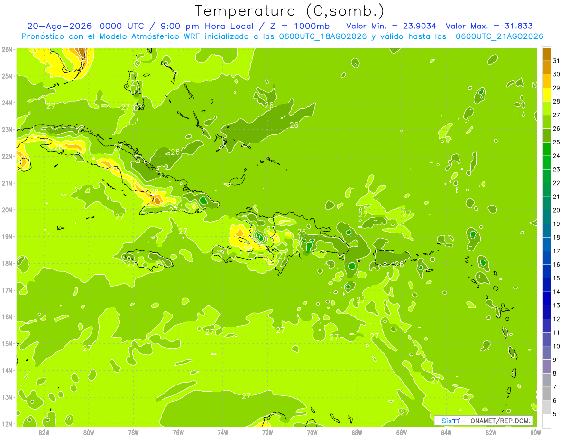The height and width of the screenshot is (439, 569).
Task: Click the "76W" longitude axis label
Action: (178, 432)
